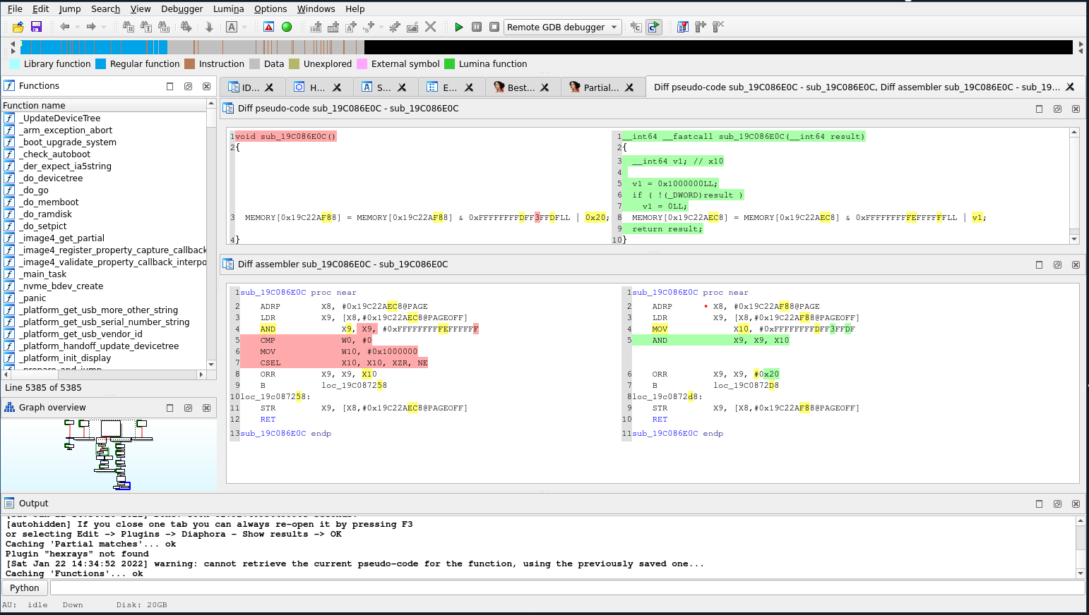Open dropdown next to the text search icon
The image size is (1089, 615).
244,27
